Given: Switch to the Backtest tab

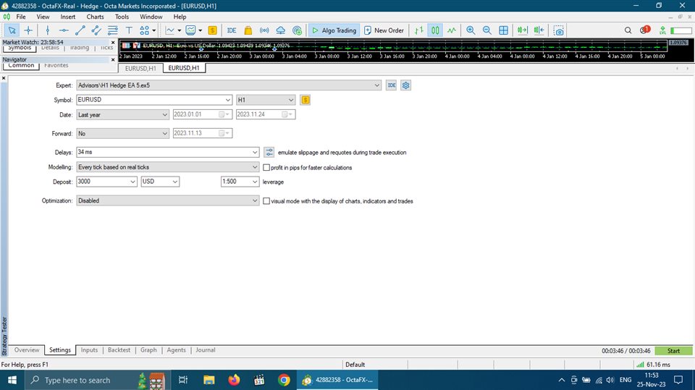Looking at the screenshot, I should pos(119,350).
